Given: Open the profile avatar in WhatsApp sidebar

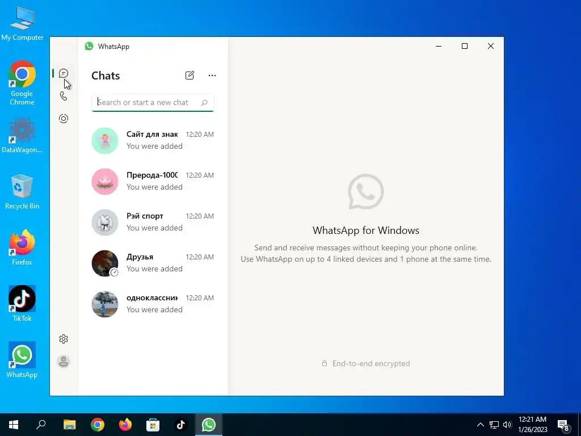Looking at the screenshot, I should tap(64, 362).
